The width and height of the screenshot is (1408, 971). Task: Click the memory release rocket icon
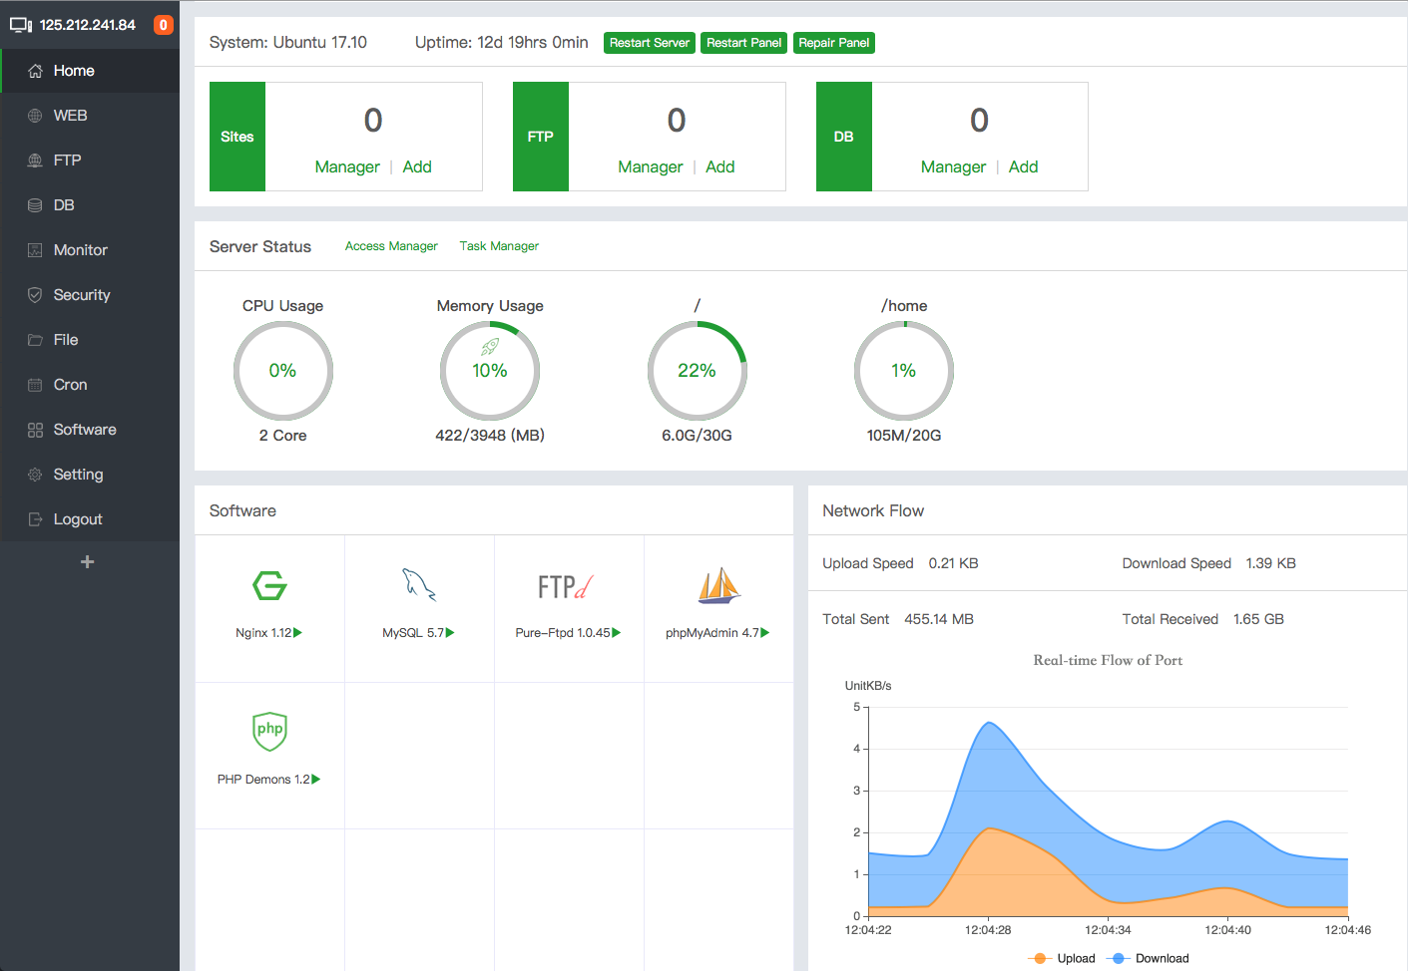[490, 347]
